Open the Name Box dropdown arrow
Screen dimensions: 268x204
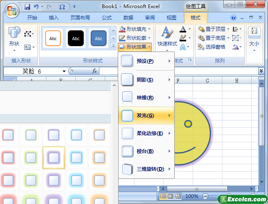click(64, 71)
